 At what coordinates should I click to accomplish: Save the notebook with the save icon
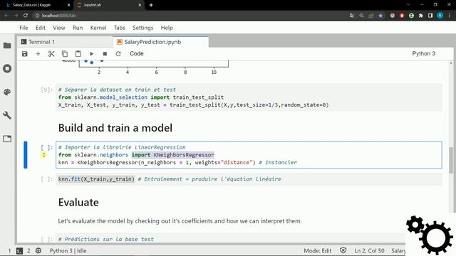pyautogui.click(x=25, y=54)
